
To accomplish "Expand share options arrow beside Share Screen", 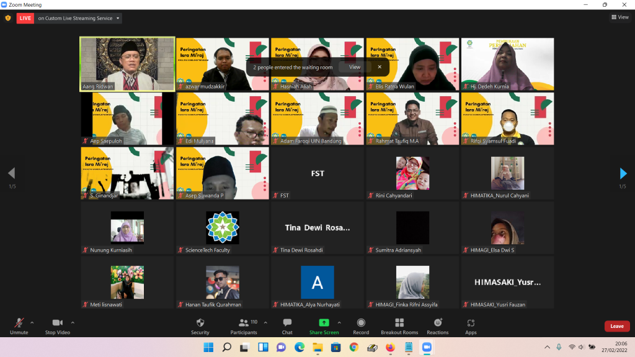I will click(339, 322).
